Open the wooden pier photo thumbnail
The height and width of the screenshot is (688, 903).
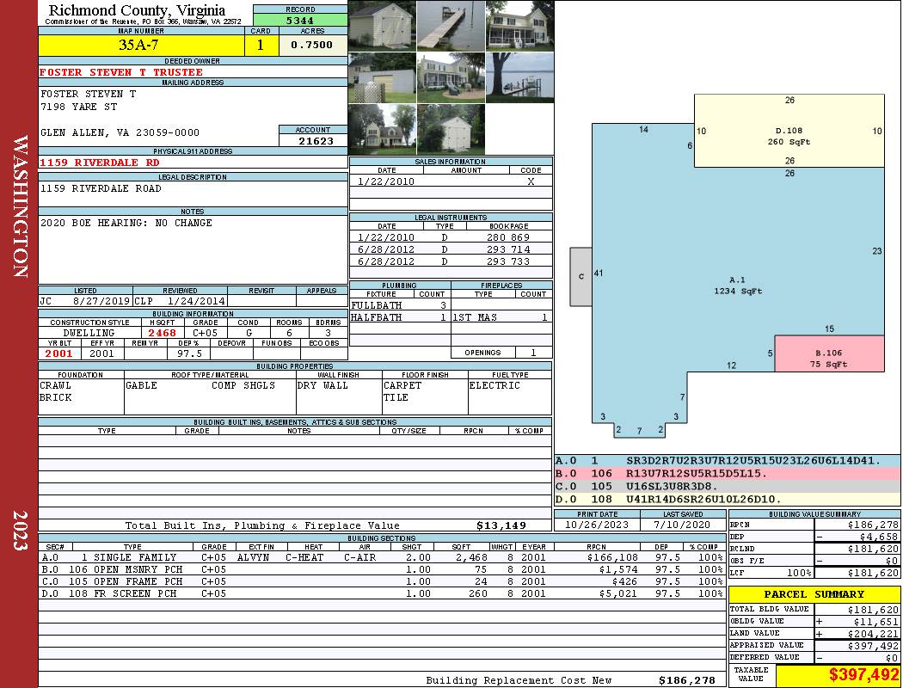coord(451,26)
